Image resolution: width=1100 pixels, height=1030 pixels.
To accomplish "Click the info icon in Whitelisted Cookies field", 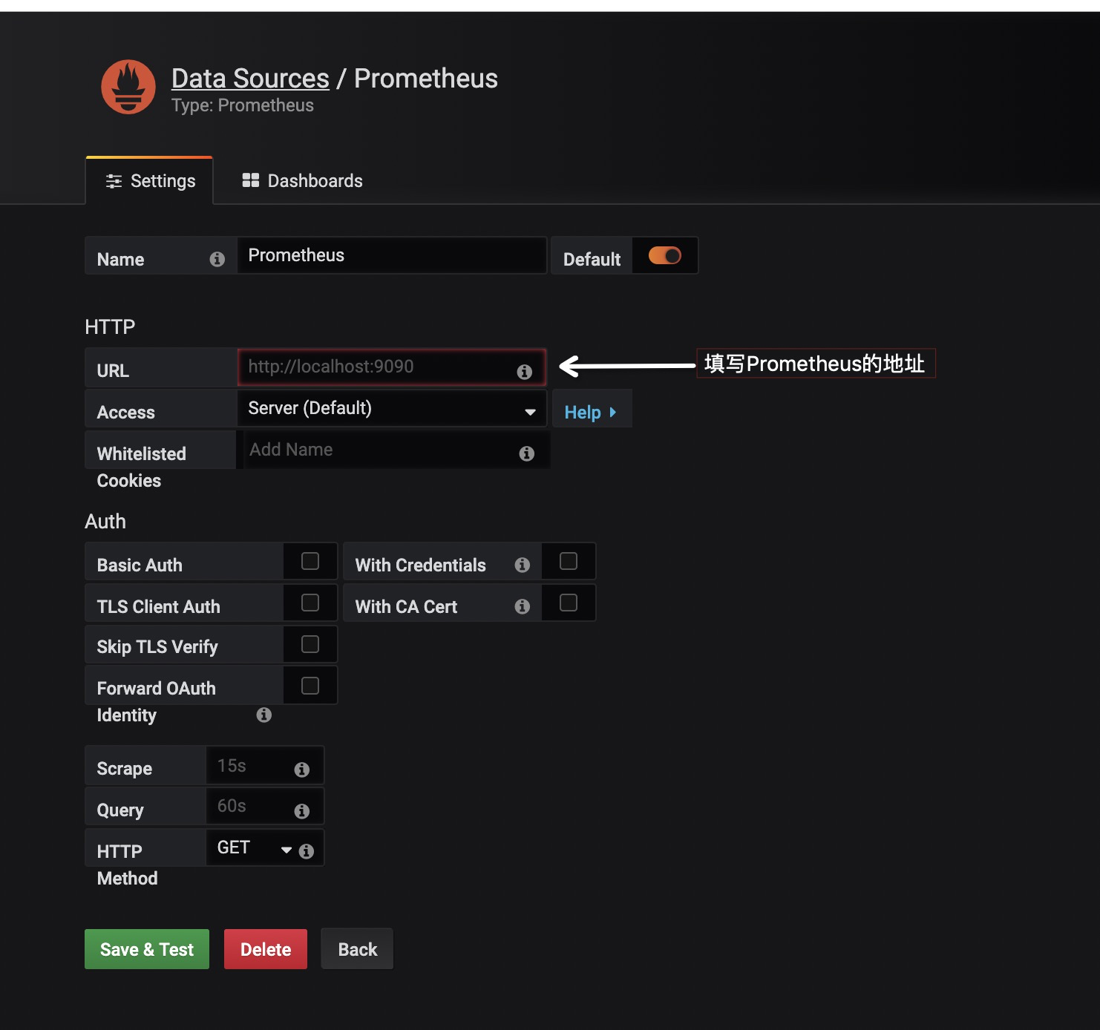I will tap(527, 453).
